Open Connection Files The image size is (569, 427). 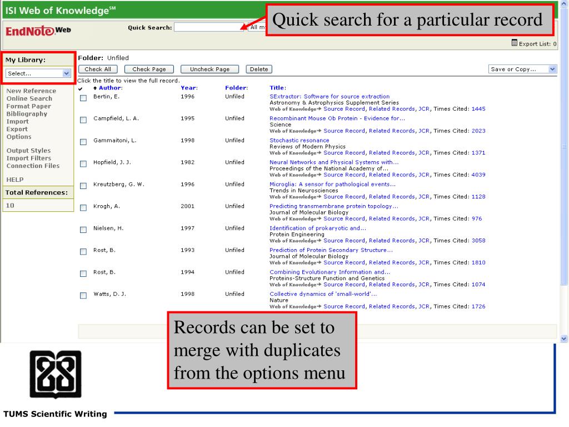(x=33, y=166)
